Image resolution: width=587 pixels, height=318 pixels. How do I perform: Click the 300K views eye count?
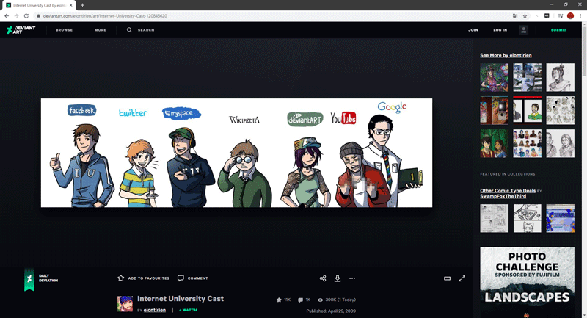click(x=337, y=300)
